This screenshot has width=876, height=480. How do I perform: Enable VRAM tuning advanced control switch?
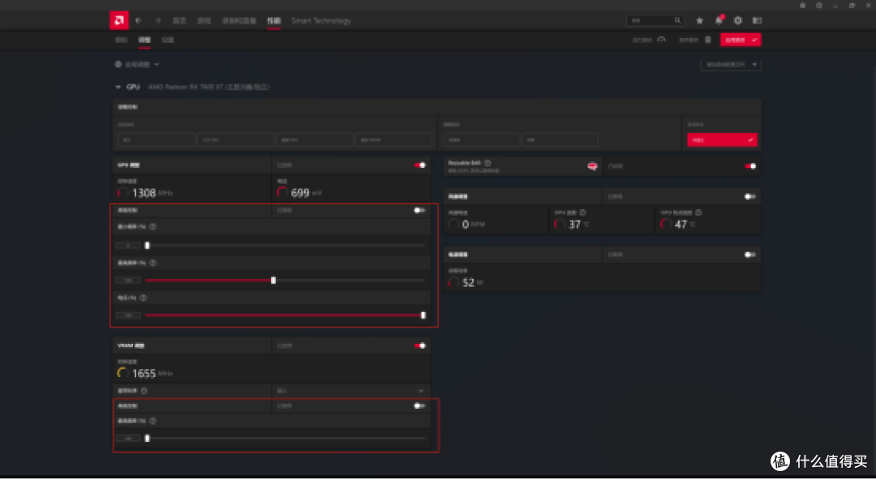(419, 405)
